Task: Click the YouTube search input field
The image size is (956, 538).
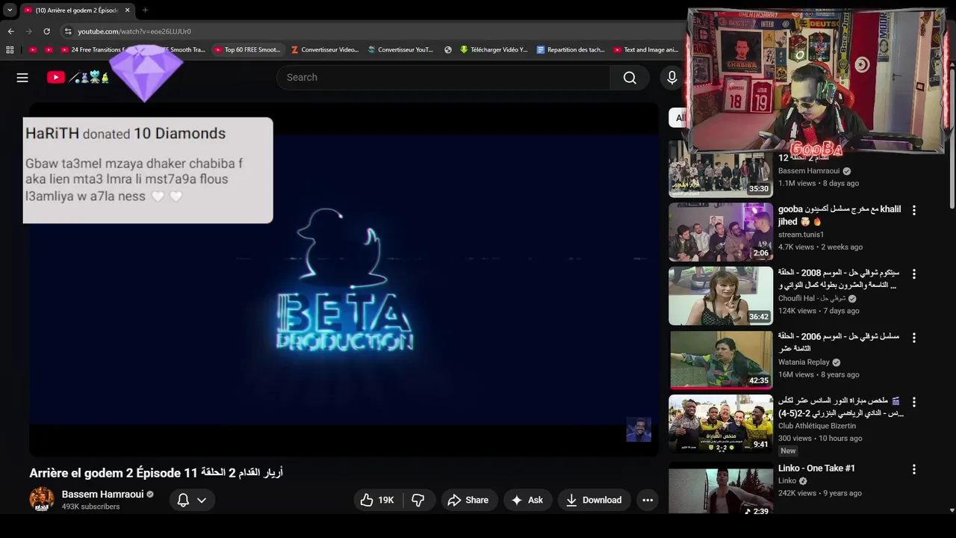Action: 444,78
